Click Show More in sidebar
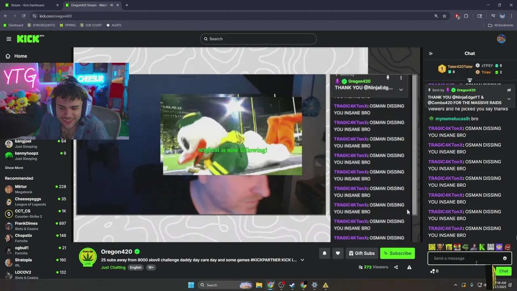 (x=14, y=168)
